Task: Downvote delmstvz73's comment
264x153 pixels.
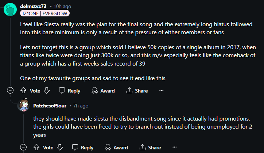Action: pyautogui.click(x=47, y=91)
